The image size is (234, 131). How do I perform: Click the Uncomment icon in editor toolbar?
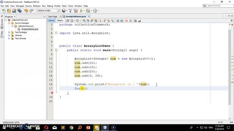pos(139,21)
